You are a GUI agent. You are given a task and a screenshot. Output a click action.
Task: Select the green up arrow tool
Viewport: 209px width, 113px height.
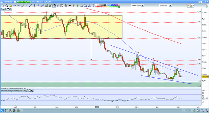pyautogui.click(x=77, y=6)
